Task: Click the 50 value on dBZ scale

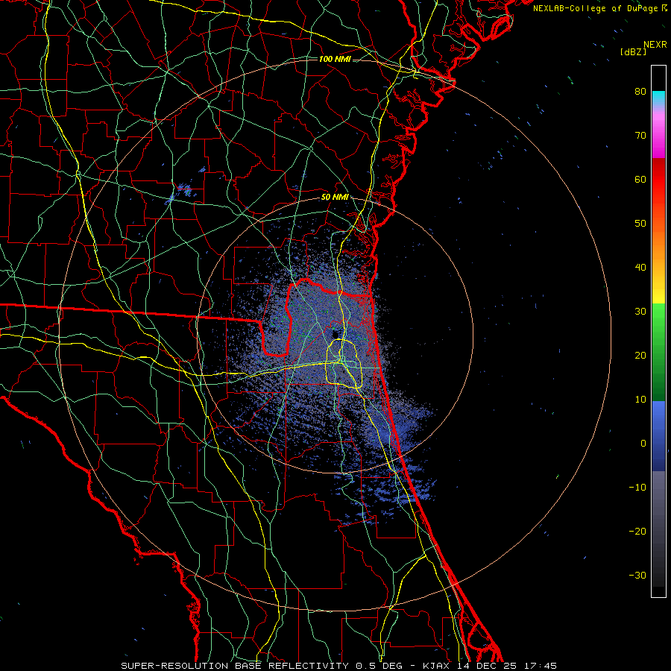Action: tap(640, 224)
